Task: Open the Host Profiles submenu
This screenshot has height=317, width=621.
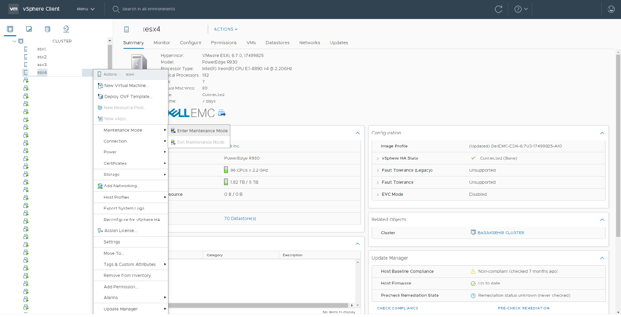Action: (x=131, y=197)
